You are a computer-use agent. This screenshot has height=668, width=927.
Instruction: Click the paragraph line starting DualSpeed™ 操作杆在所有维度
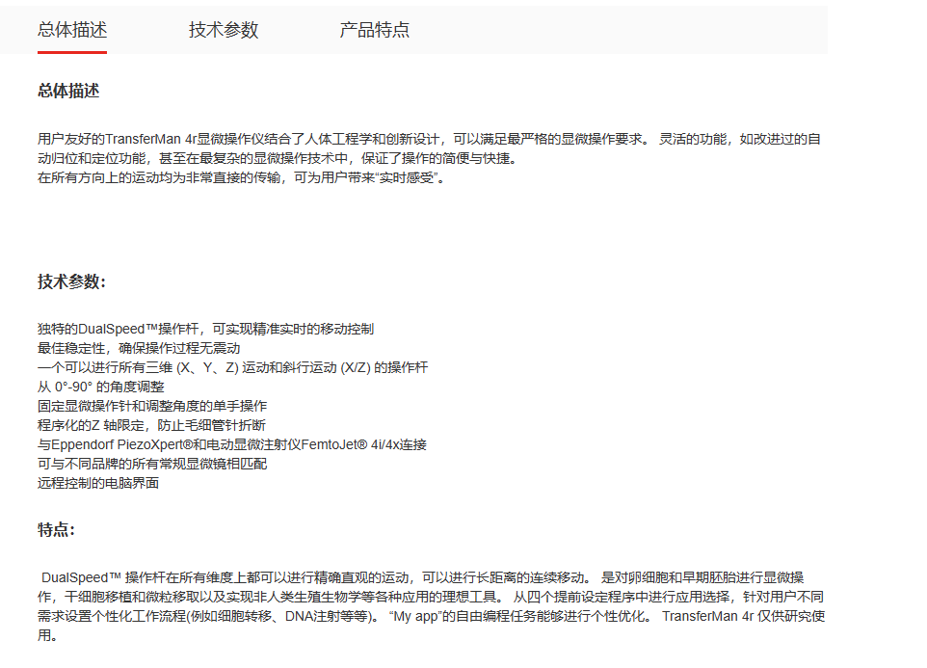pyautogui.click(x=422, y=577)
